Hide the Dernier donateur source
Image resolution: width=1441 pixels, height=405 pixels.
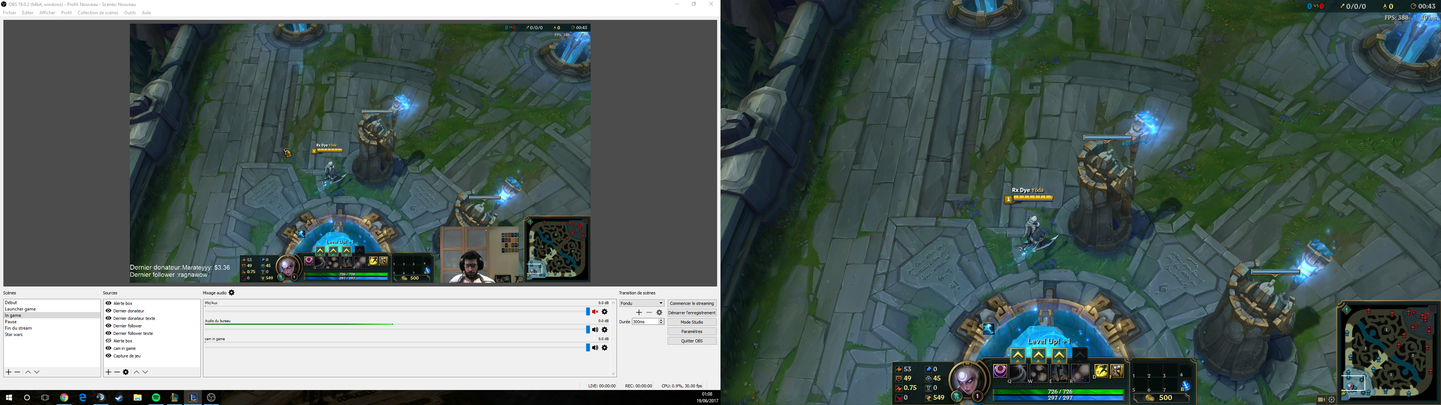pos(108,310)
